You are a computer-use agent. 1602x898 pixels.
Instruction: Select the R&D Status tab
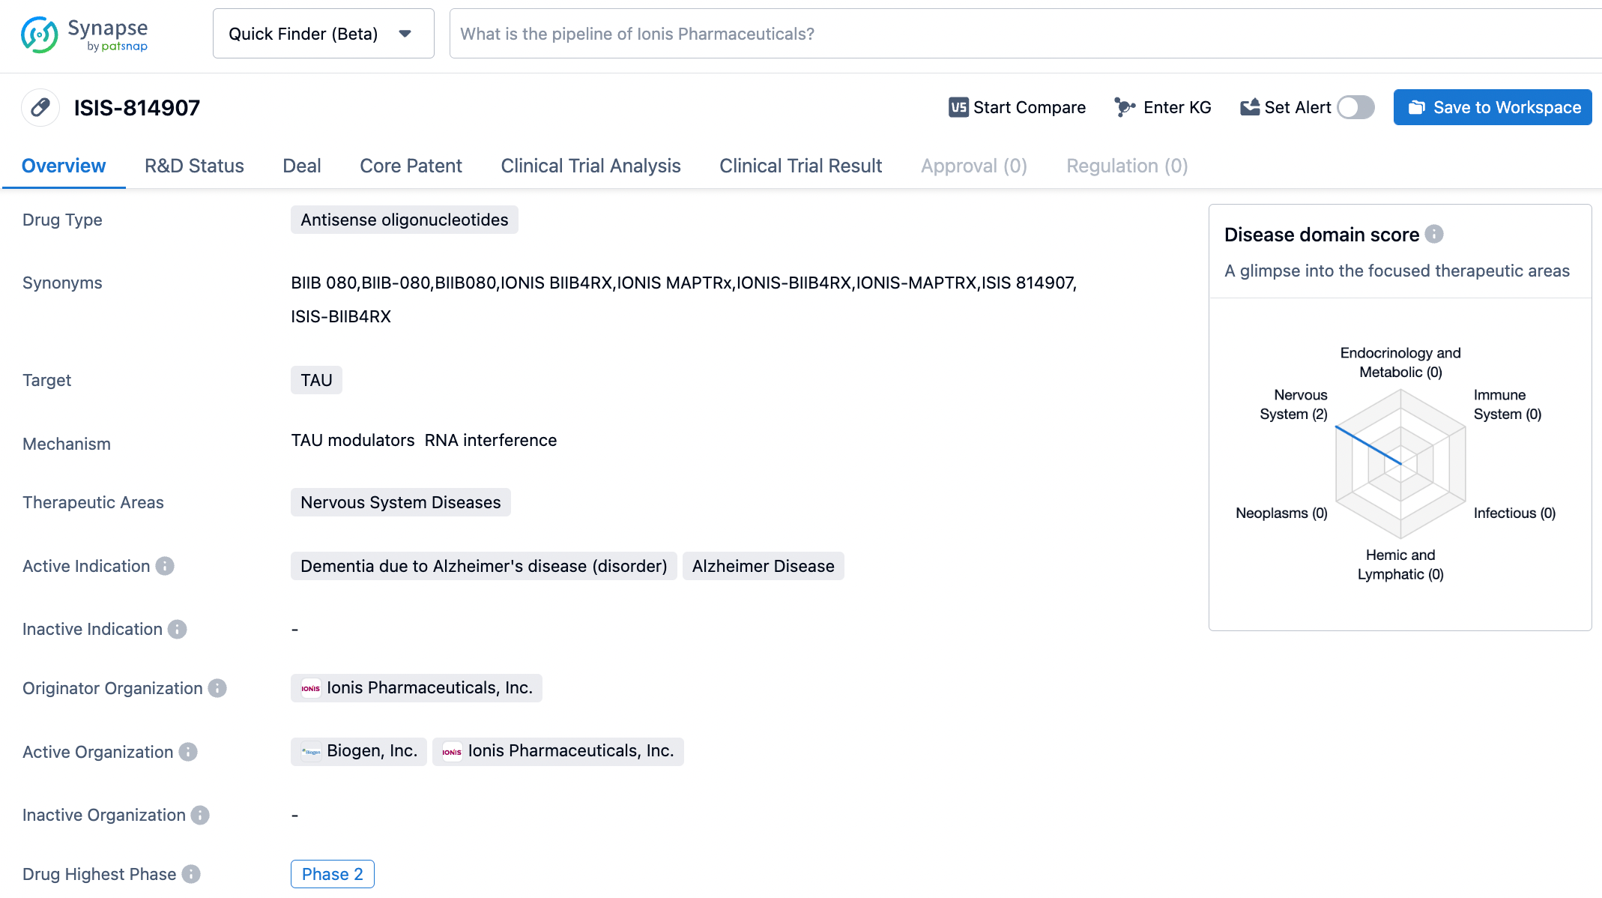click(193, 165)
